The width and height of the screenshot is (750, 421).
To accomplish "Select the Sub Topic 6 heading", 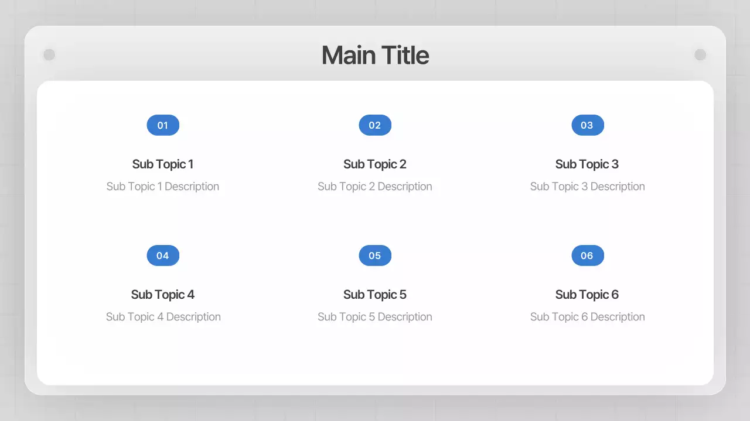I will (x=587, y=295).
